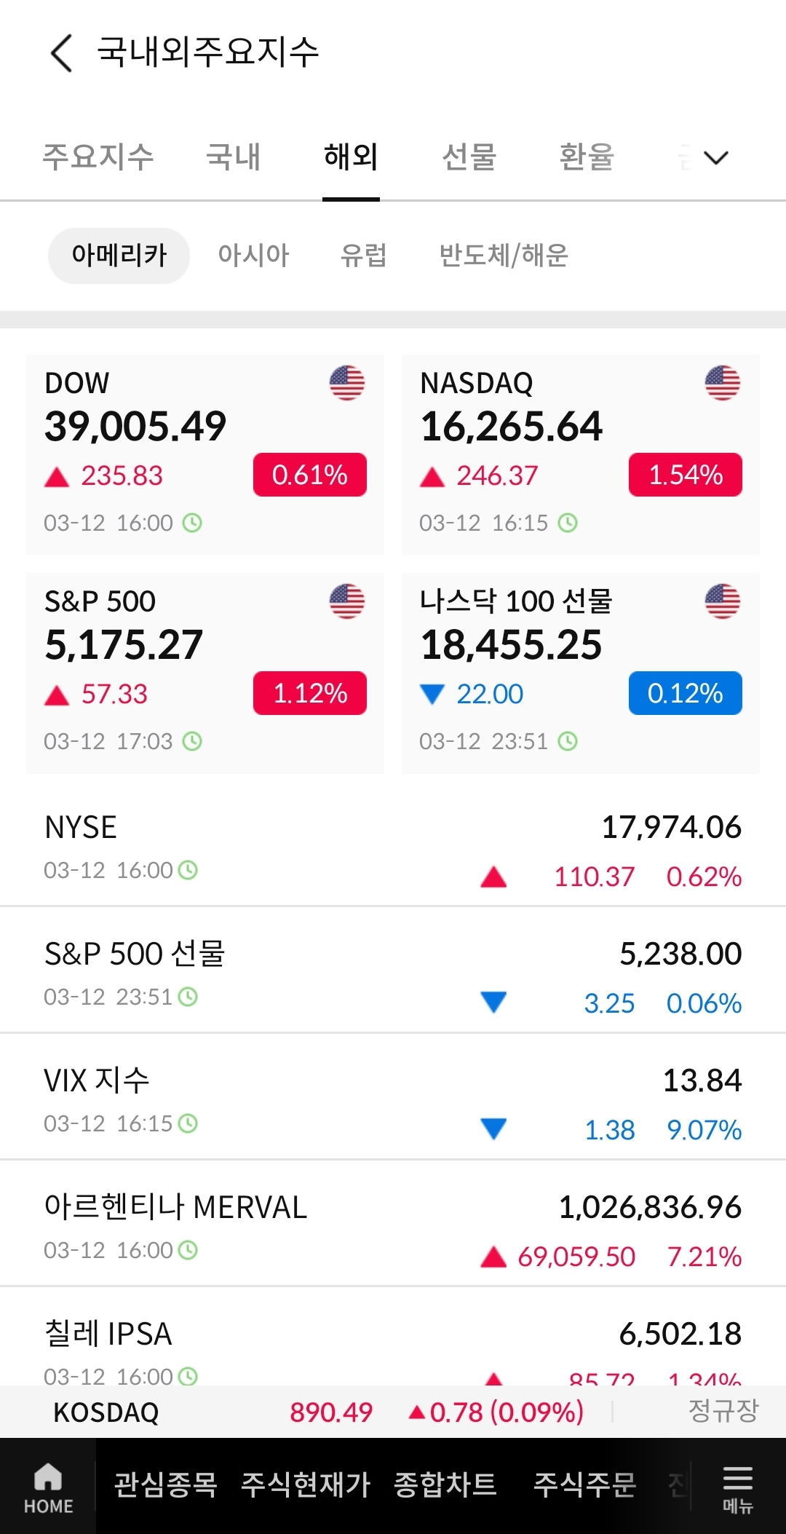Open the 아르헨티나 MERVAL index row

[393, 1224]
